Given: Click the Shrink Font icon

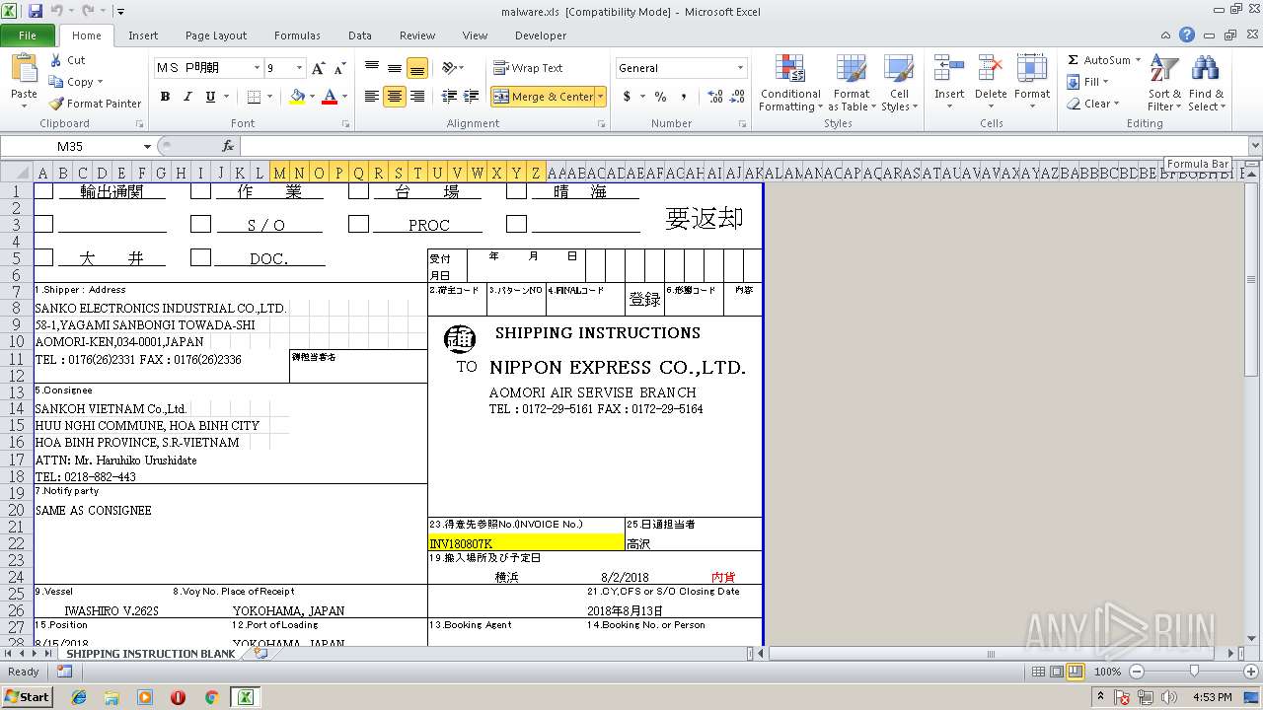Looking at the screenshot, I should [x=339, y=68].
